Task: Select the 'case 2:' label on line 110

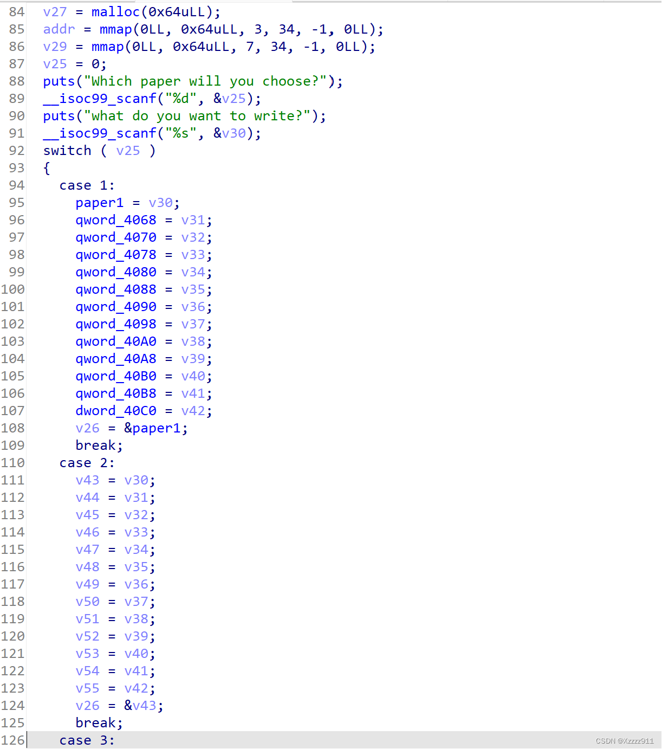Action: (86, 462)
